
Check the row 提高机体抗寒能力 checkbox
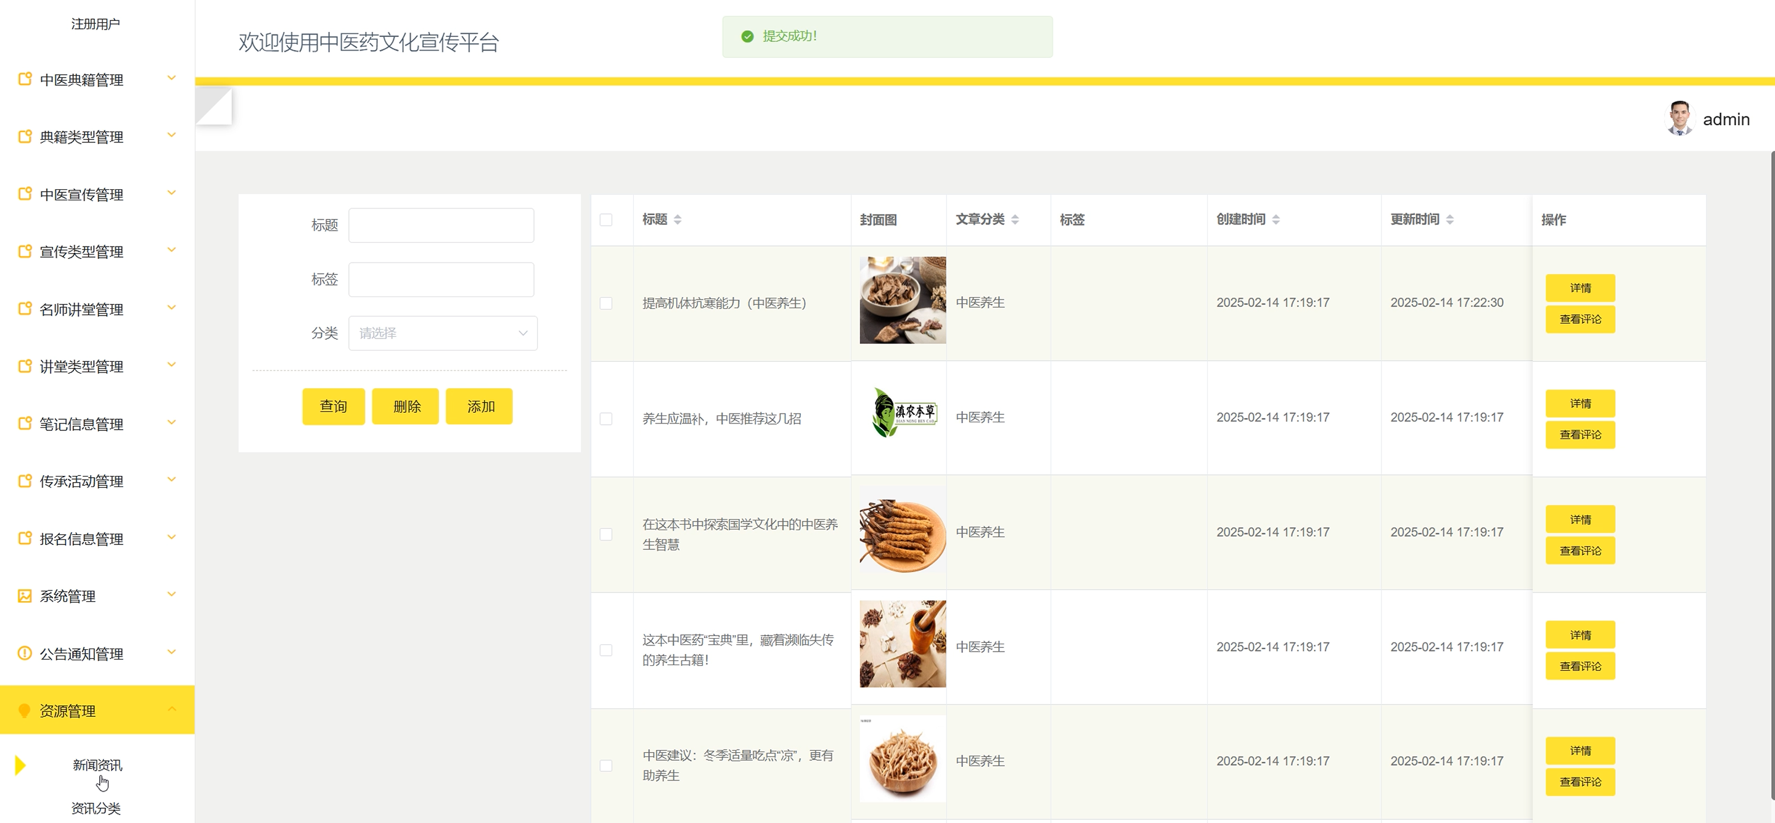(605, 303)
